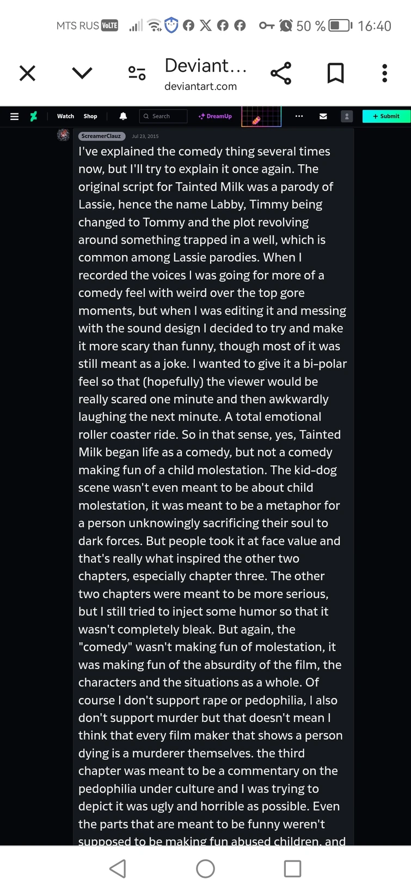Open notifications via the bell icon
This screenshot has height=892, width=411.
[123, 116]
